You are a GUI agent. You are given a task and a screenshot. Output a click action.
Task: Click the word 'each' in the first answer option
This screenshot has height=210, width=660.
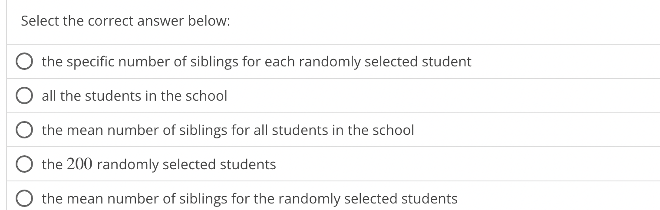pyautogui.click(x=280, y=62)
